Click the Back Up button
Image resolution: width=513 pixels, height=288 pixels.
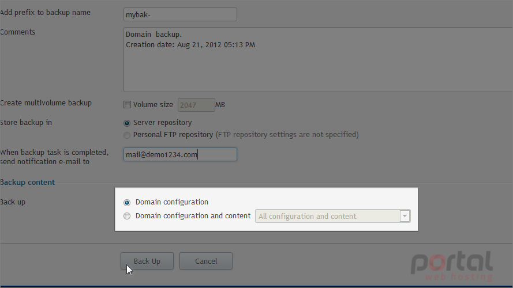coord(147,261)
